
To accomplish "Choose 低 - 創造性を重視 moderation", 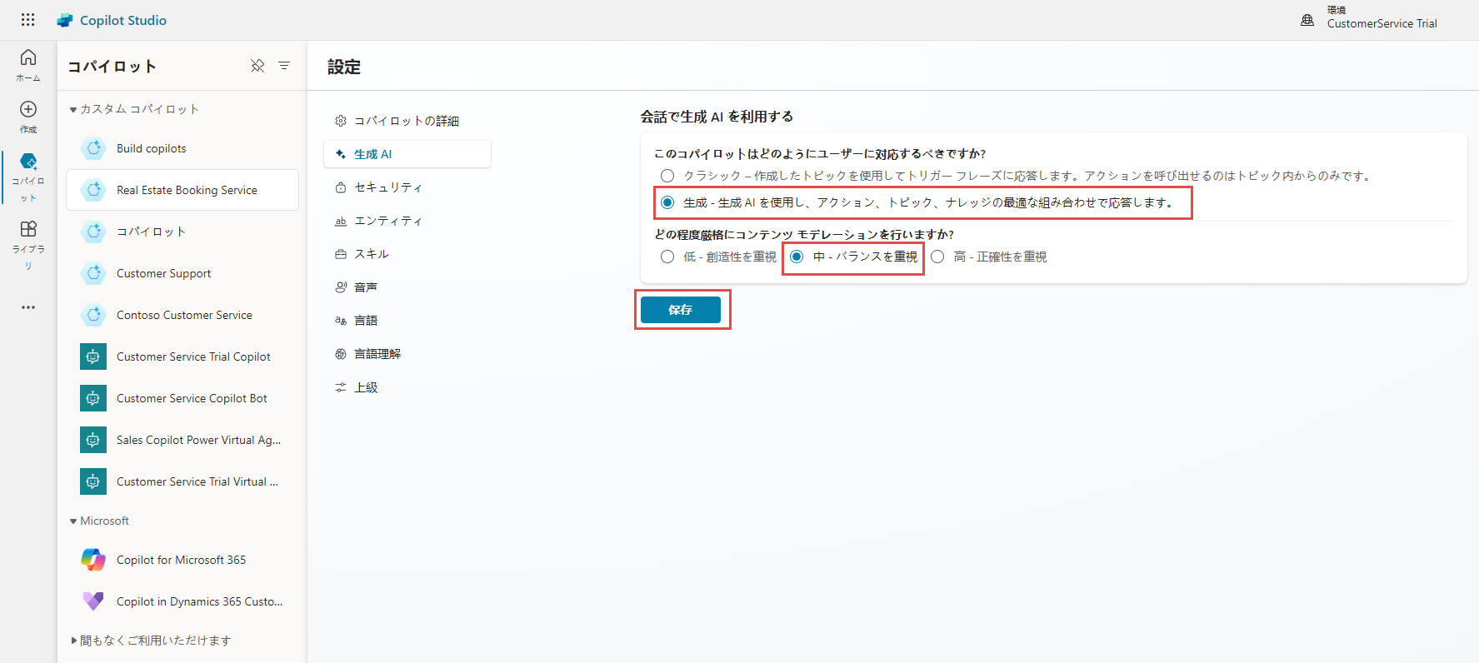I will [667, 257].
